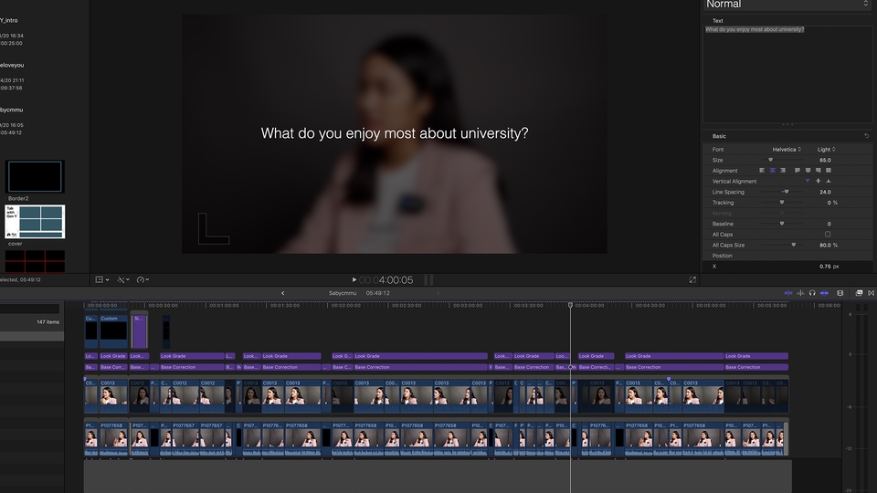Click the Size value 65.0
Screen dimensions: 877x493
point(825,160)
